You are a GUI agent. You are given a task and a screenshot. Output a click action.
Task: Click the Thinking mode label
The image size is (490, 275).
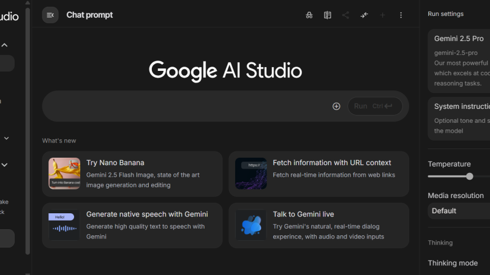[453, 263]
